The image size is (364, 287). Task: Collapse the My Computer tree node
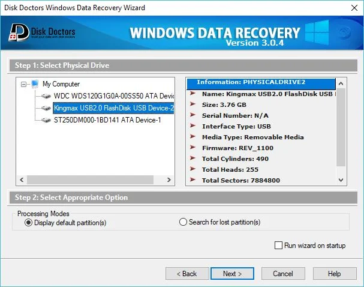(23, 84)
